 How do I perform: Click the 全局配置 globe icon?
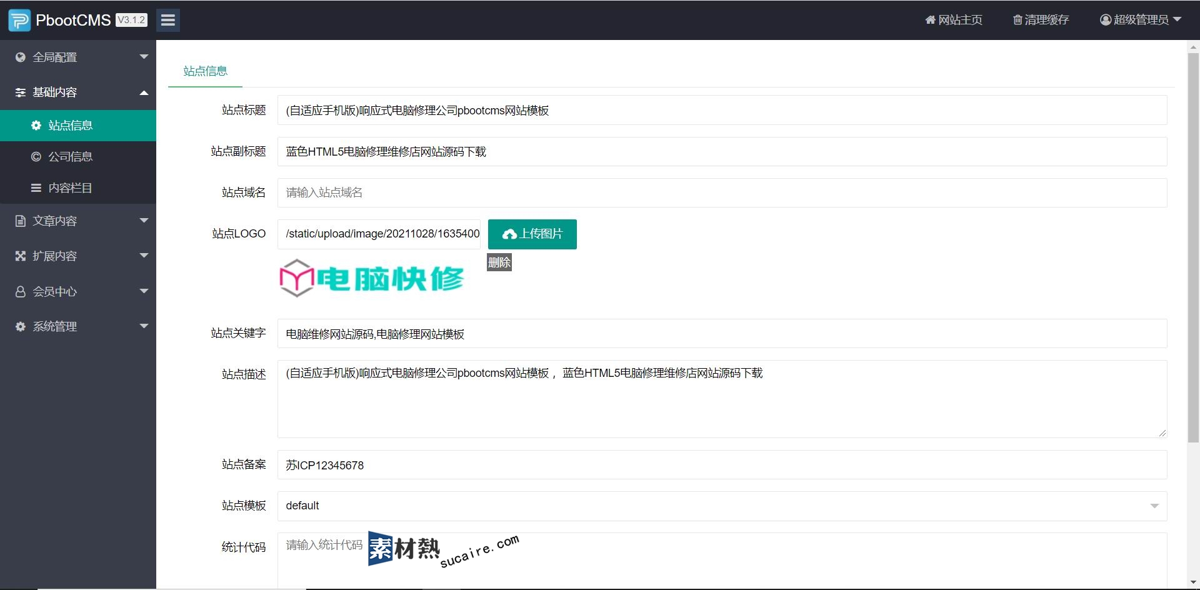(x=21, y=57)
